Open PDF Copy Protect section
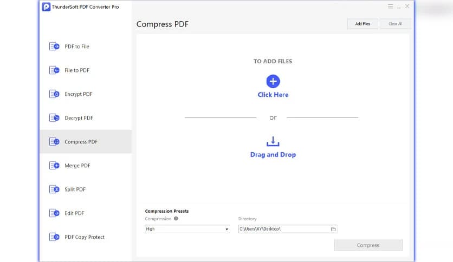 pos(85,237)
